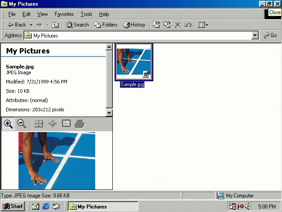The height and width of the screenshot is (212, 282).
Task: Close the My Pictures window
Action: (x=278, y=4)
